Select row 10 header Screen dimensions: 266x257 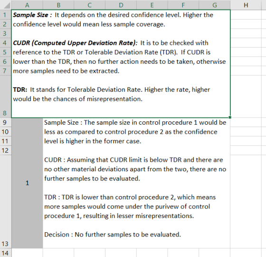tap(6, 132)
